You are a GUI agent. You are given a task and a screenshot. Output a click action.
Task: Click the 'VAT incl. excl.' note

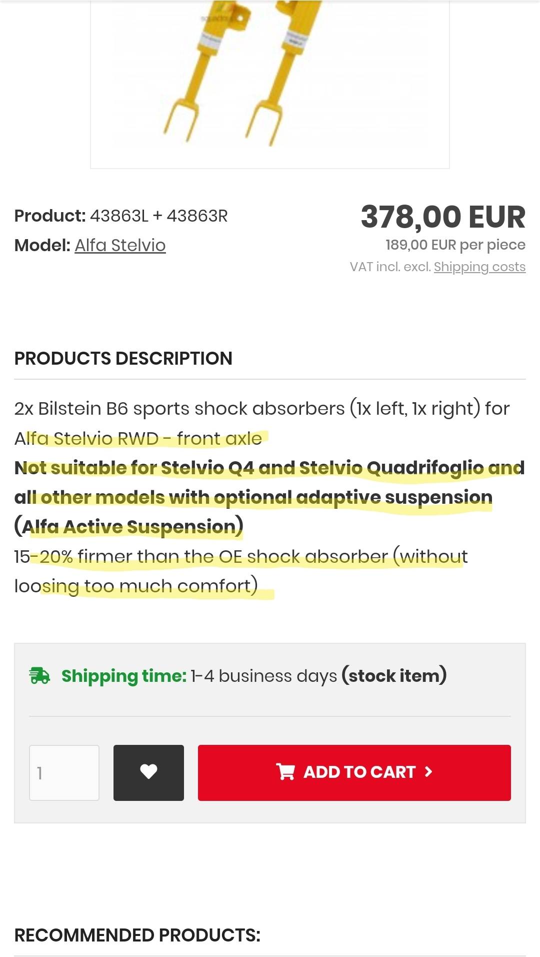click(x=390, y=267)
